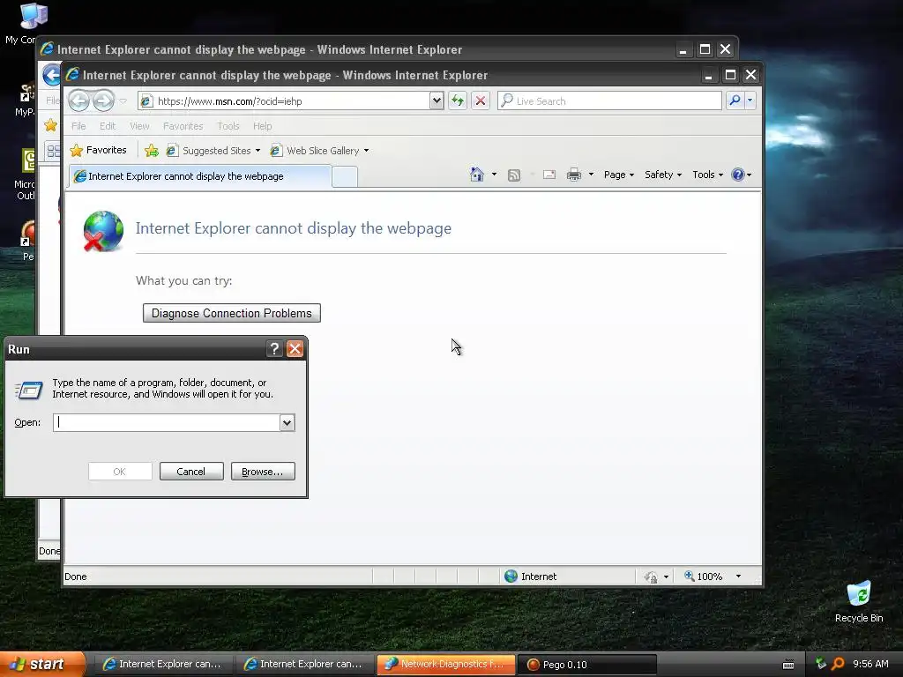Open the recent pages dropdown beside Forward
The height and width of the screenshot is (677, 903).
[123, 101]
